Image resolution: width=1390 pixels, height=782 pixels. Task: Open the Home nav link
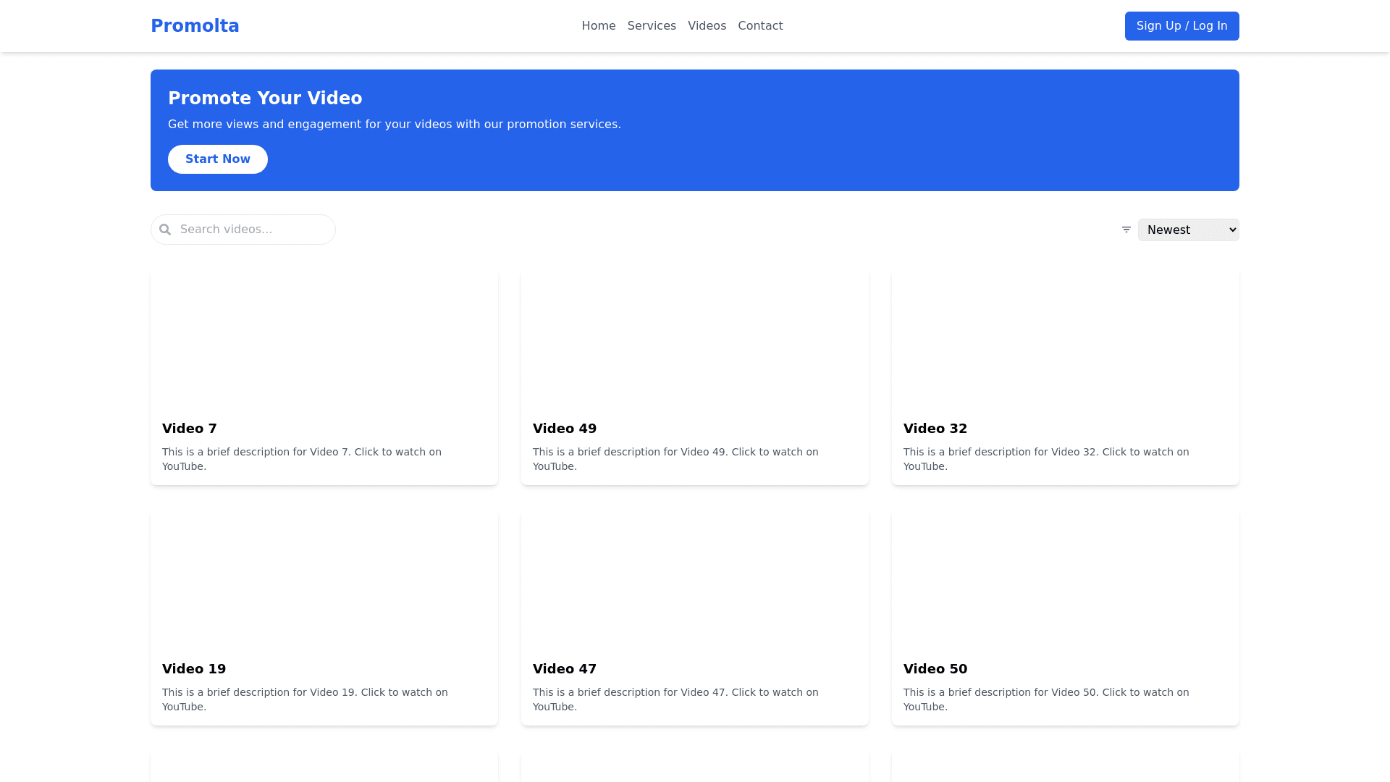point(598,26)
